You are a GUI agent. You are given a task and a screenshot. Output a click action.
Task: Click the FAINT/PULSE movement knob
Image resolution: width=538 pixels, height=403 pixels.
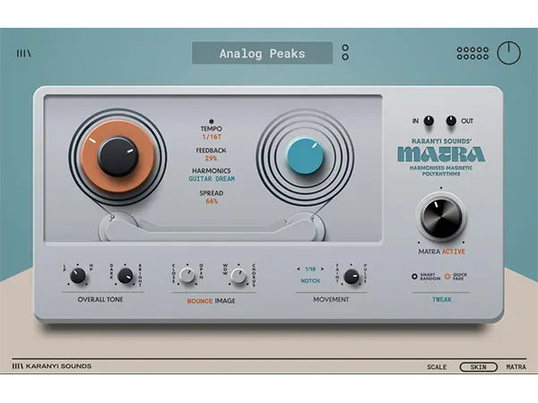pyautogui.click(x=351, y=276)
